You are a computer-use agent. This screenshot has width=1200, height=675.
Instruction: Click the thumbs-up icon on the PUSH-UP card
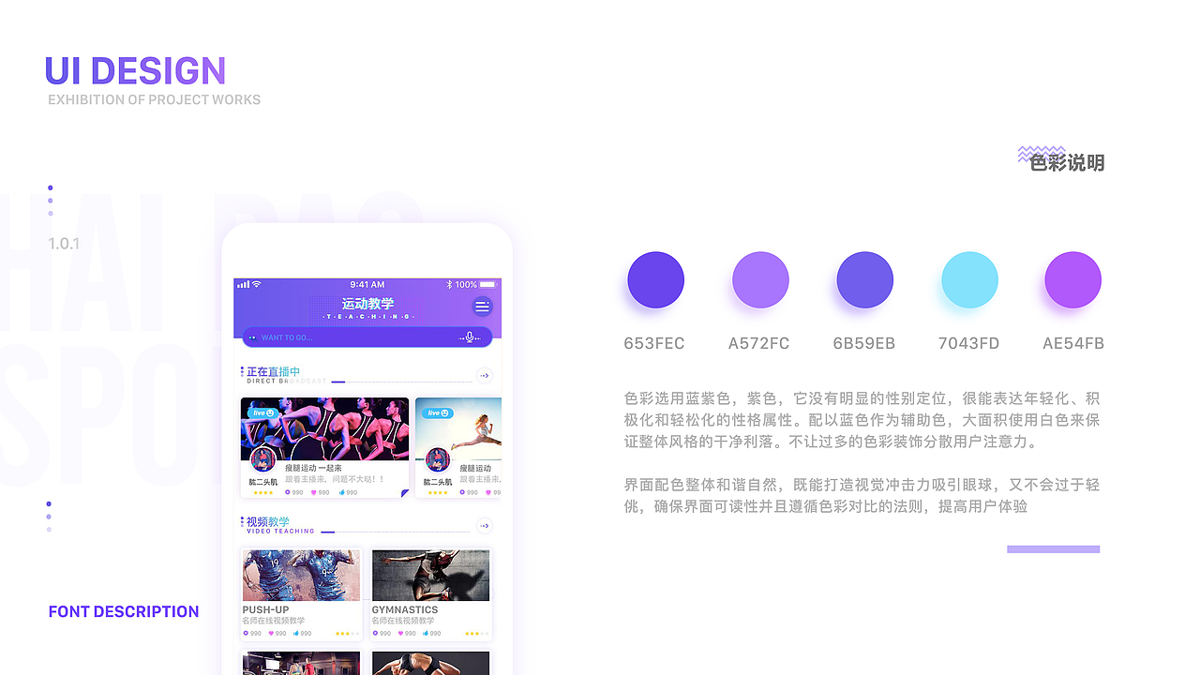pyautogui.click(x=297, y=634)
